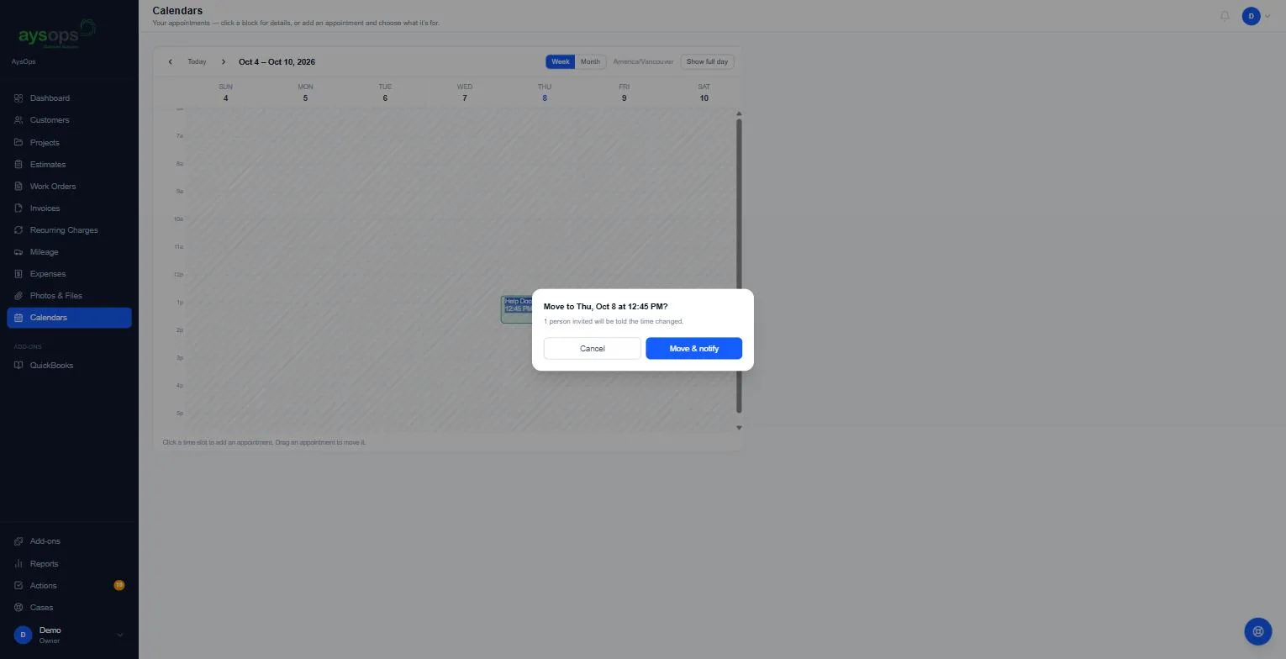
Task: Confirm with Move & notify button
Action: (x=694, y=349)
